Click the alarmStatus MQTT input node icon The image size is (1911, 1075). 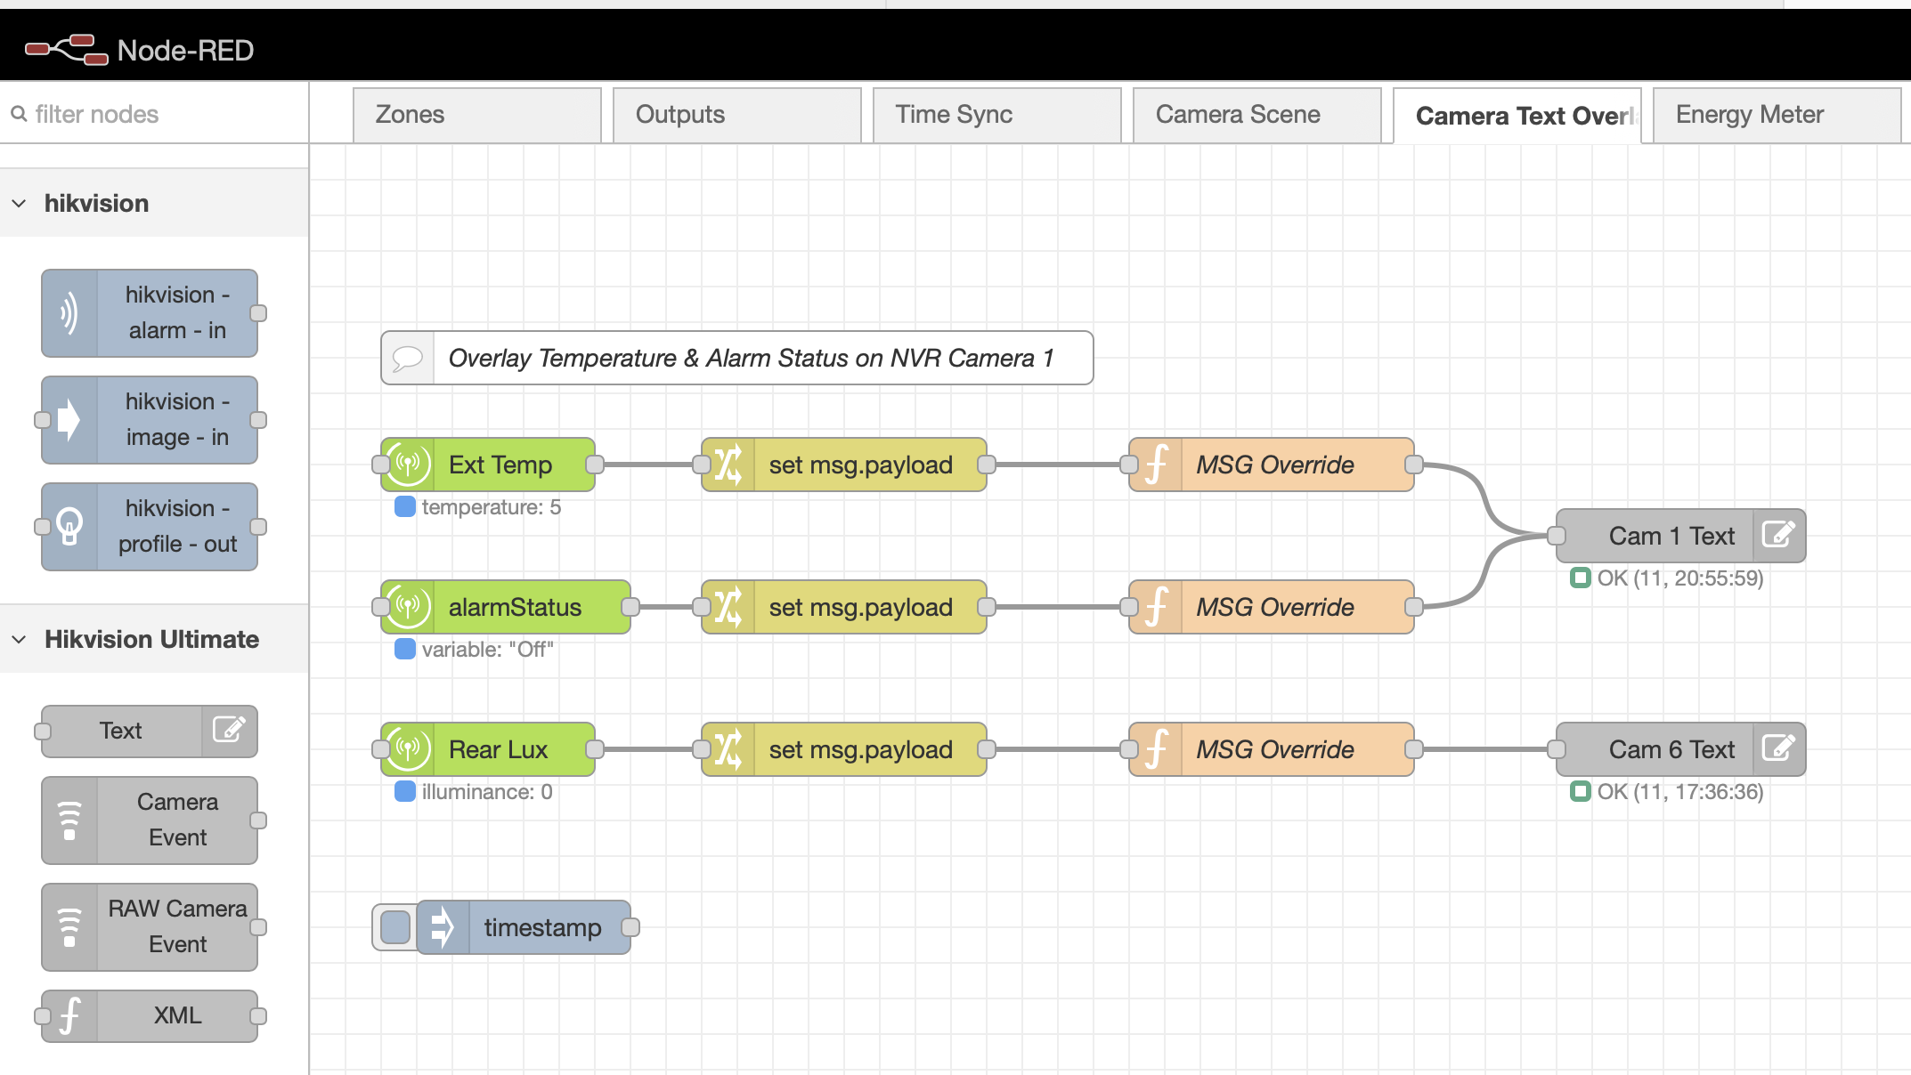point(410,607)
